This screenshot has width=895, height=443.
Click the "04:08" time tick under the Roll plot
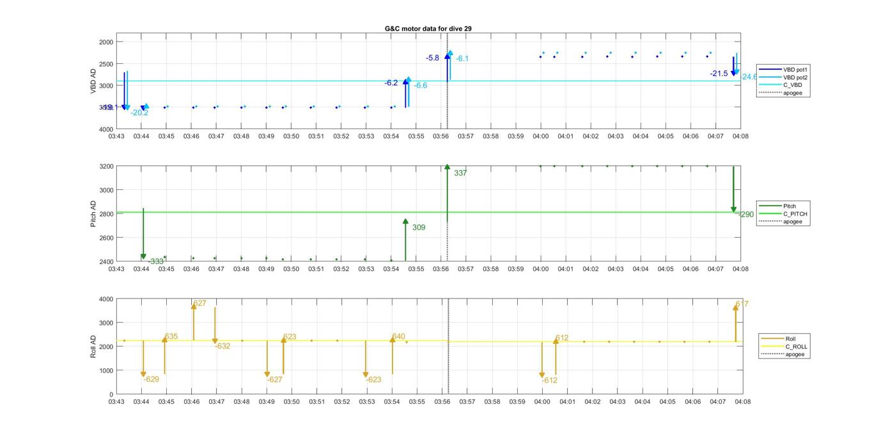coord(742,402)
